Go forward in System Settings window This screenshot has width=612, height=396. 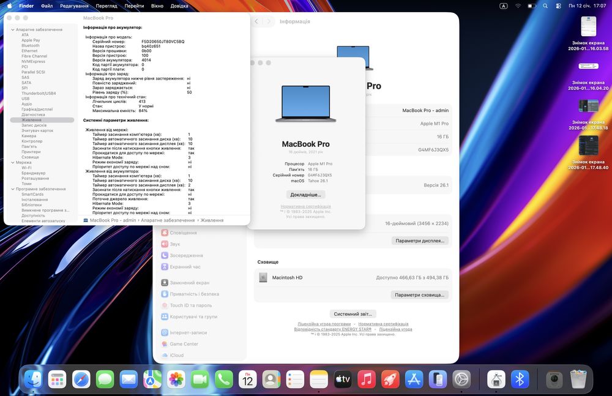coord(269,21)
